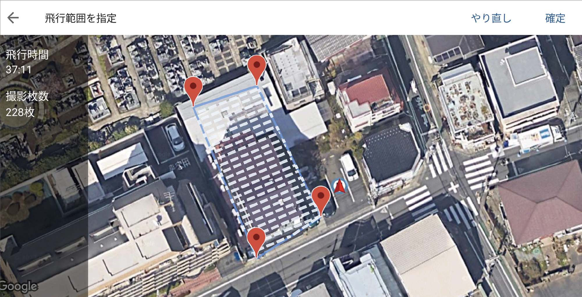Screen dimensions: 582x297
Task: Click the white car in the parking lot
Action: coord(175,137)
